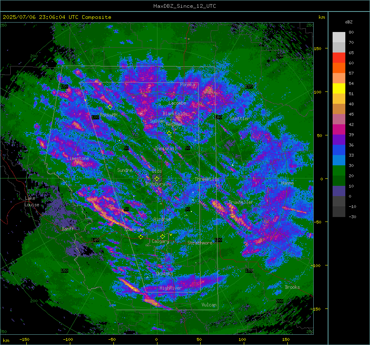Click the Lacombe city label
The width and height of the screenshot is (370, 345).
[x=177, y=103]
